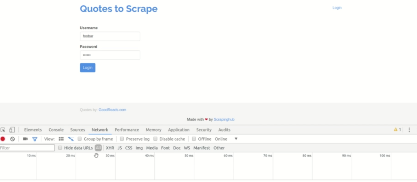417x182 pixels.
Task: Open the Elements tab
Action: (x=33, y=130)
